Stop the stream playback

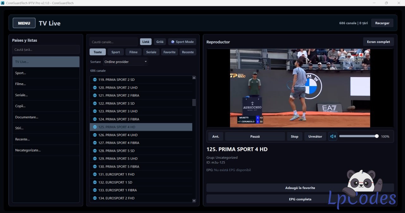pyautogui.click(x=295, y=137)
